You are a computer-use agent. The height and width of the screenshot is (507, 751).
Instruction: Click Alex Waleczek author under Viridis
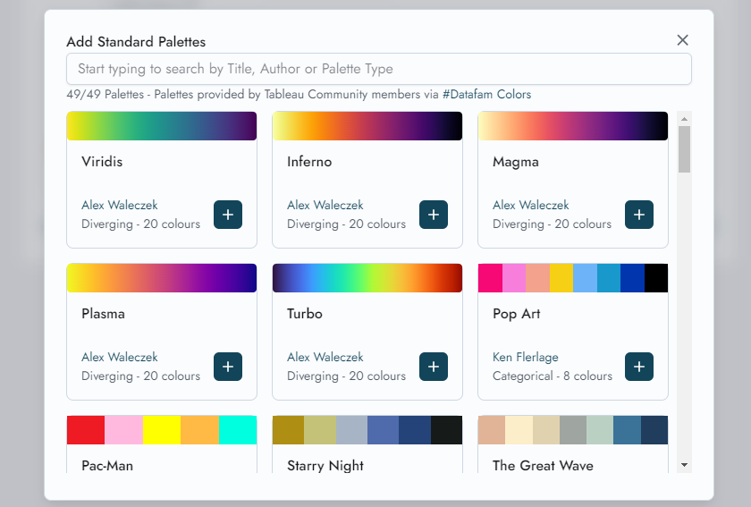[x=119, y=206]
